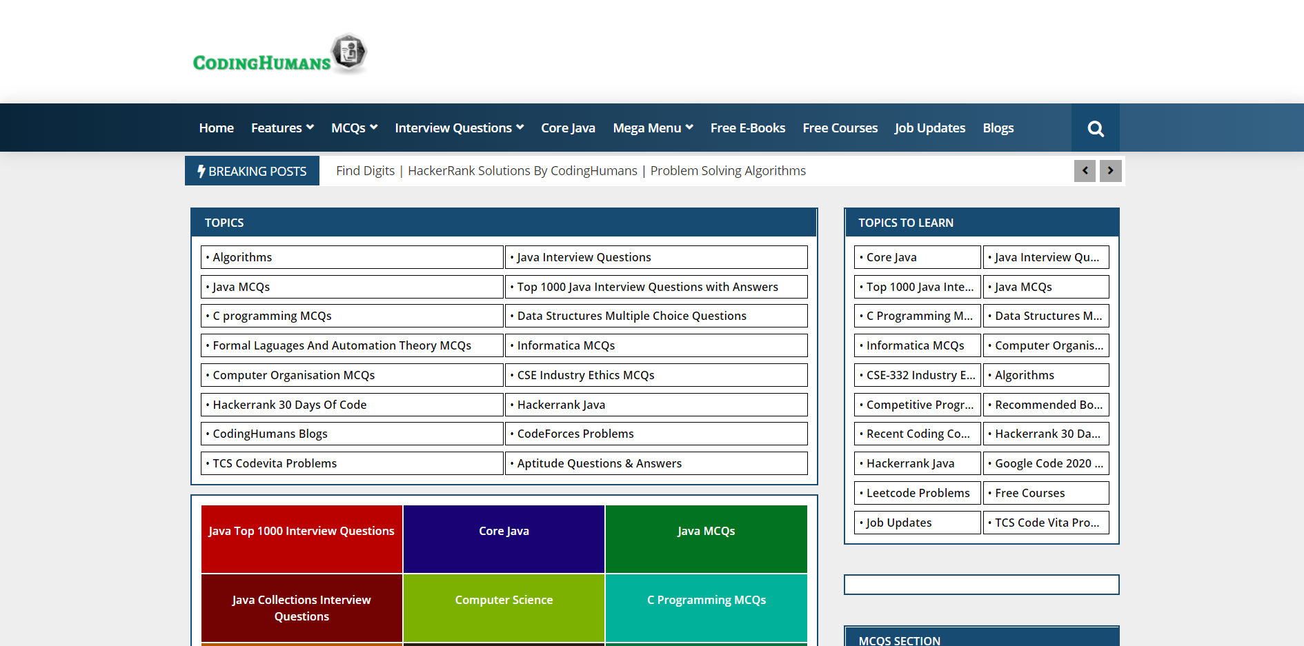Expand the Mega Menu dropdown
Image resolution: width=1304 pixels, height=646 pixels.
pyautogui.click(x=653, y=128)
